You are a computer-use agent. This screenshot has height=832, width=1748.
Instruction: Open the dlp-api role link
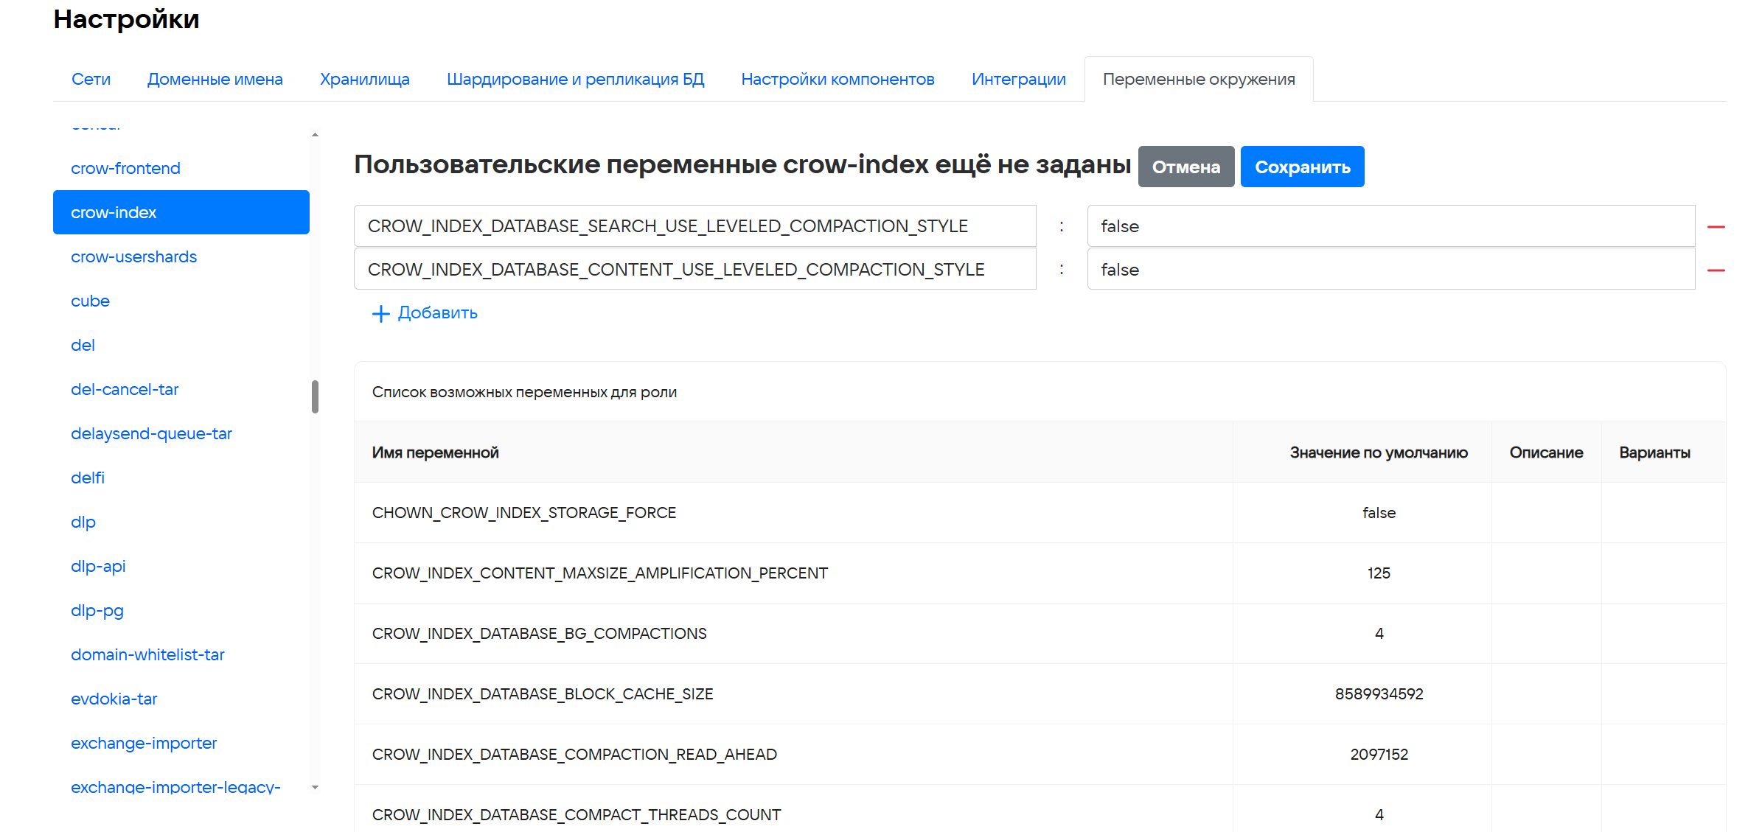coord(98,567)
